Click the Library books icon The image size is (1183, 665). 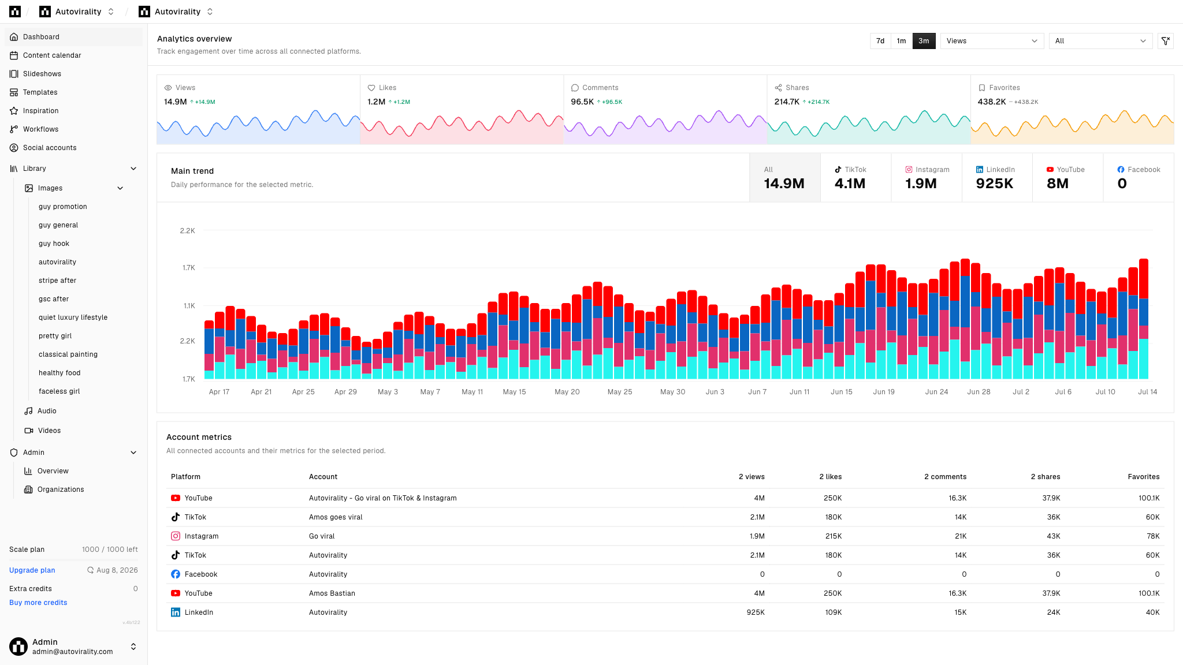point(14,169)
